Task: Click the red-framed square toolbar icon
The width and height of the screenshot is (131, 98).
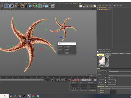Action: coord(81,6)
